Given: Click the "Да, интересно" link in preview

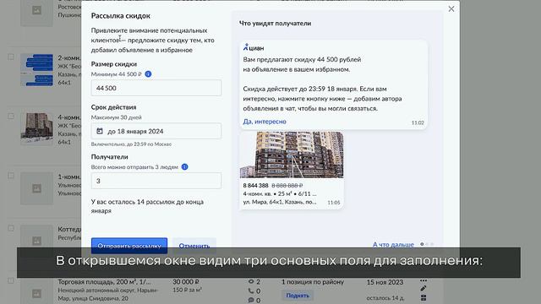Looking at the screenshot, I should tap(265, 122).
